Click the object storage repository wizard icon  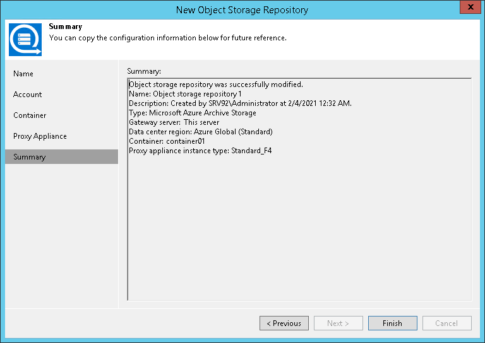click(x=25, y=39)
